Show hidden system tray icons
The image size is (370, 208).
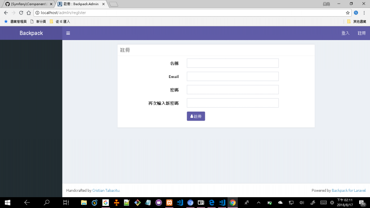pos(259,203)
